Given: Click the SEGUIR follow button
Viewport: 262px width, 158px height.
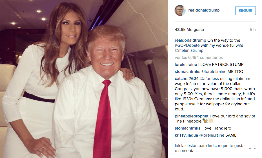Looking at the screenshot, I should click(x=245, y=10).
